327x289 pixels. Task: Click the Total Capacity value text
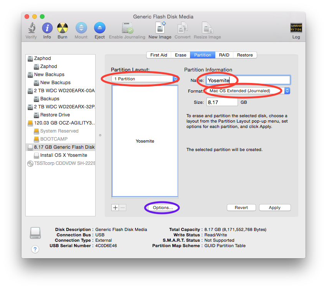pos(235,230)
